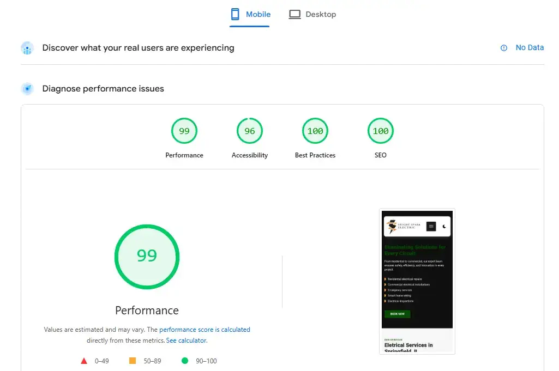
Task: Click the real users experience icon
Action: [x=27, y=48]
